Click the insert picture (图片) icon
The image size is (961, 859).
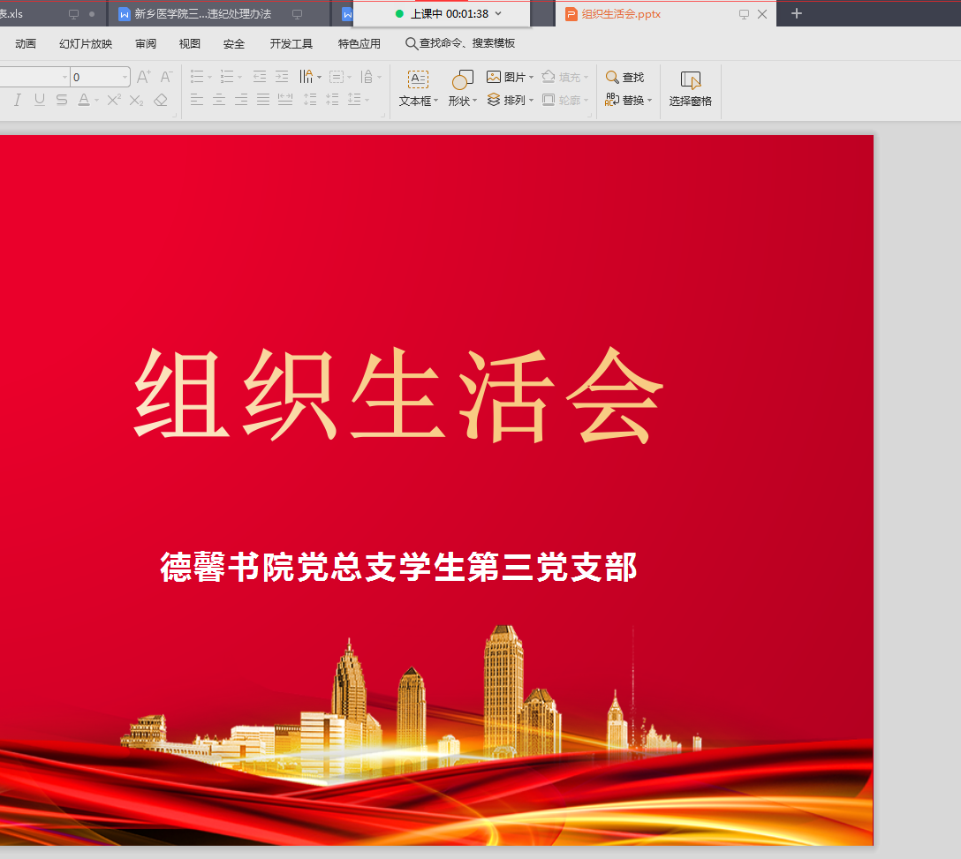(x=494, y=78)
